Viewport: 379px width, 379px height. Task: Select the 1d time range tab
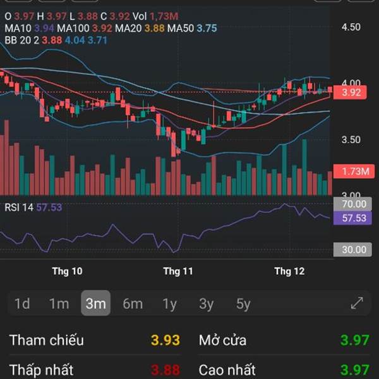[x=22, y=304]
